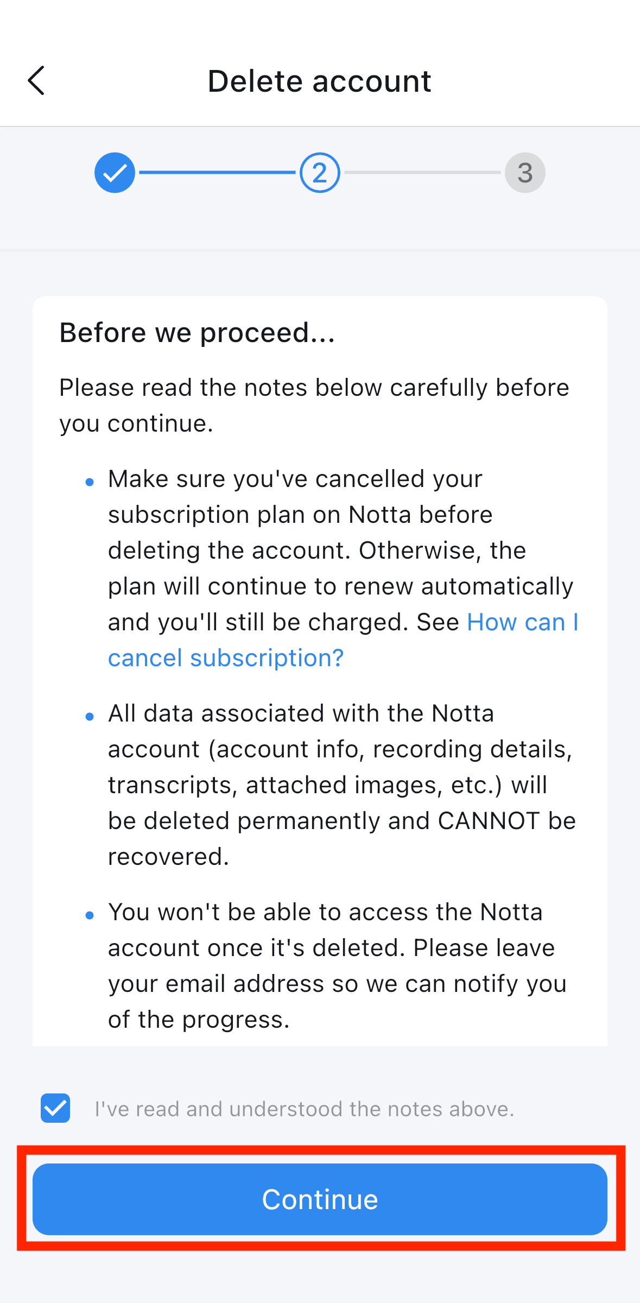Click the progress line between step 1 and 2
640x1303 pixels.
[217, 172]
